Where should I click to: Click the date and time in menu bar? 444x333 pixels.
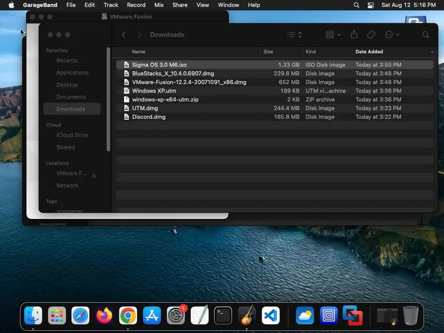tap(408, 5)
